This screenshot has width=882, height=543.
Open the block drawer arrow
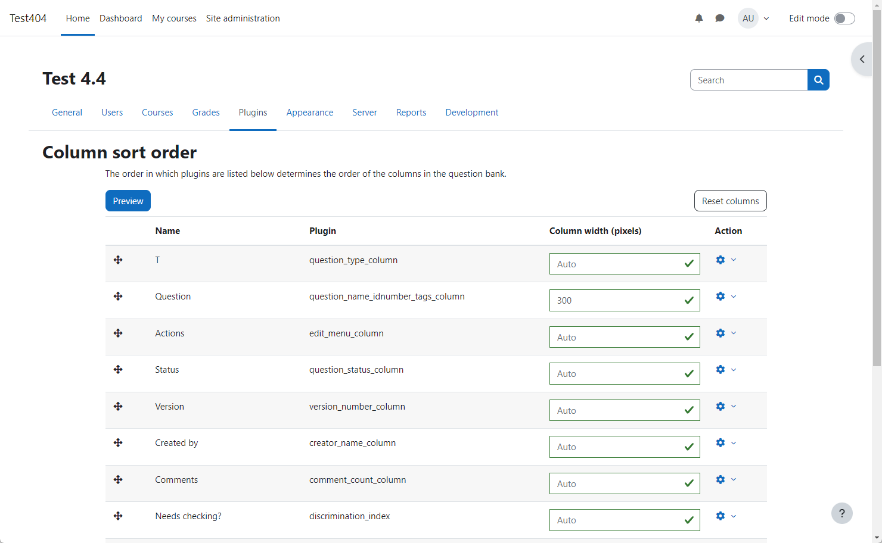point(862,59)
